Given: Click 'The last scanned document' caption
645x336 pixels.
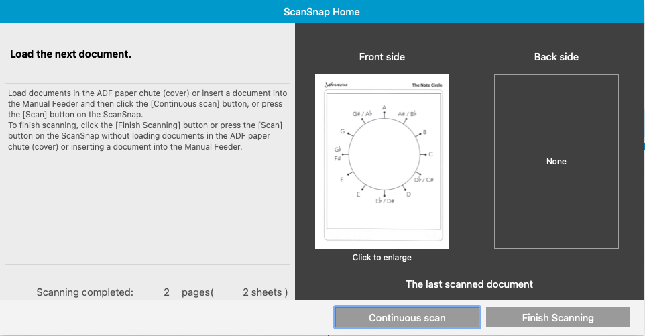Looking at the screenshot, I should pos(469,284).
